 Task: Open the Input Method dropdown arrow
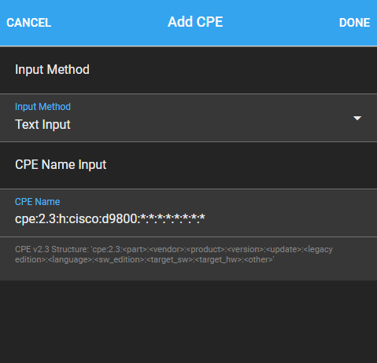pos(357,118)
